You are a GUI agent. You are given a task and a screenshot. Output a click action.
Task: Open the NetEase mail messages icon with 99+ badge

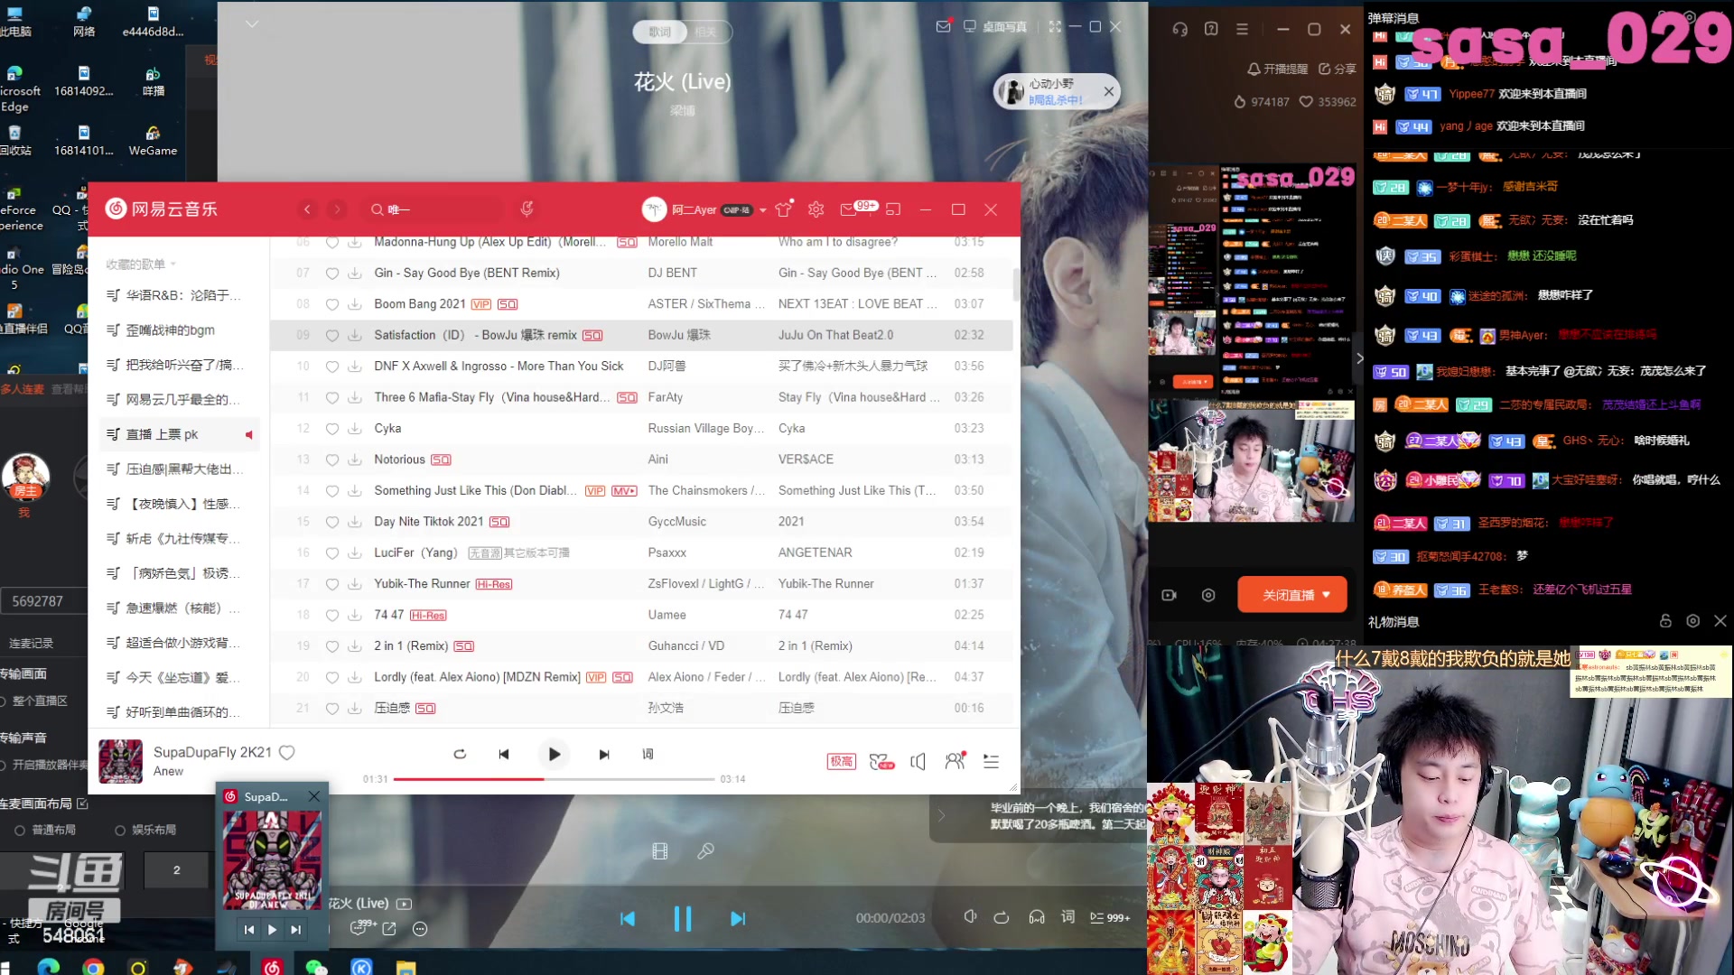[849, 209]
